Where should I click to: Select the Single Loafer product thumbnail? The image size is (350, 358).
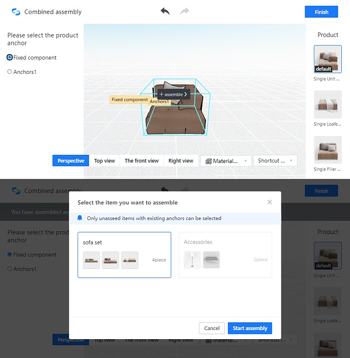click(328, 104)
